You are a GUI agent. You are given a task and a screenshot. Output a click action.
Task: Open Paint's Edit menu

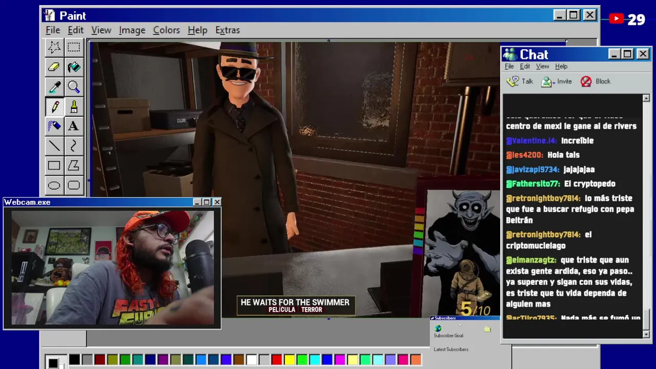click(x=75, y=30)
